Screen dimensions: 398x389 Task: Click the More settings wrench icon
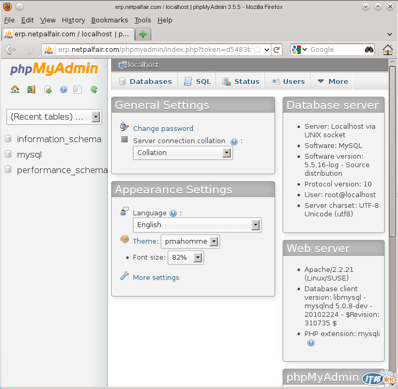coord(124,276)
